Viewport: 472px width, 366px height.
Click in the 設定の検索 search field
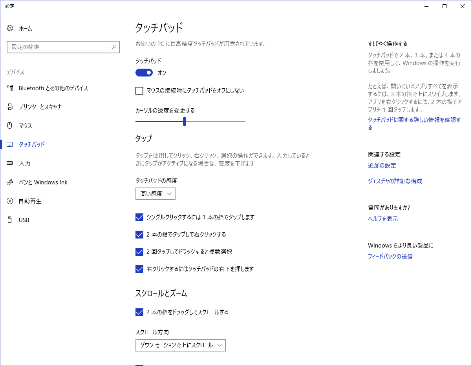(63, 47)
